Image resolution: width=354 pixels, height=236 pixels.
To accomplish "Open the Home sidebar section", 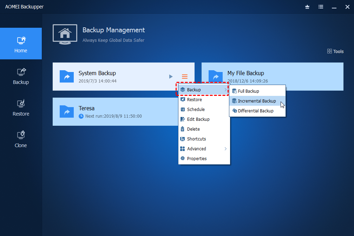I will click(21, 44).
